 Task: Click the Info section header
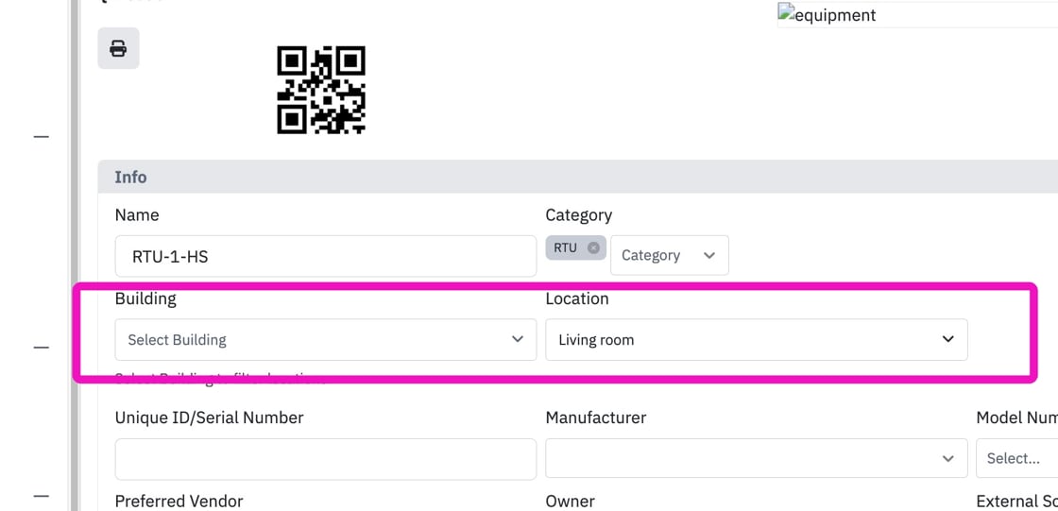coord(577,177)
